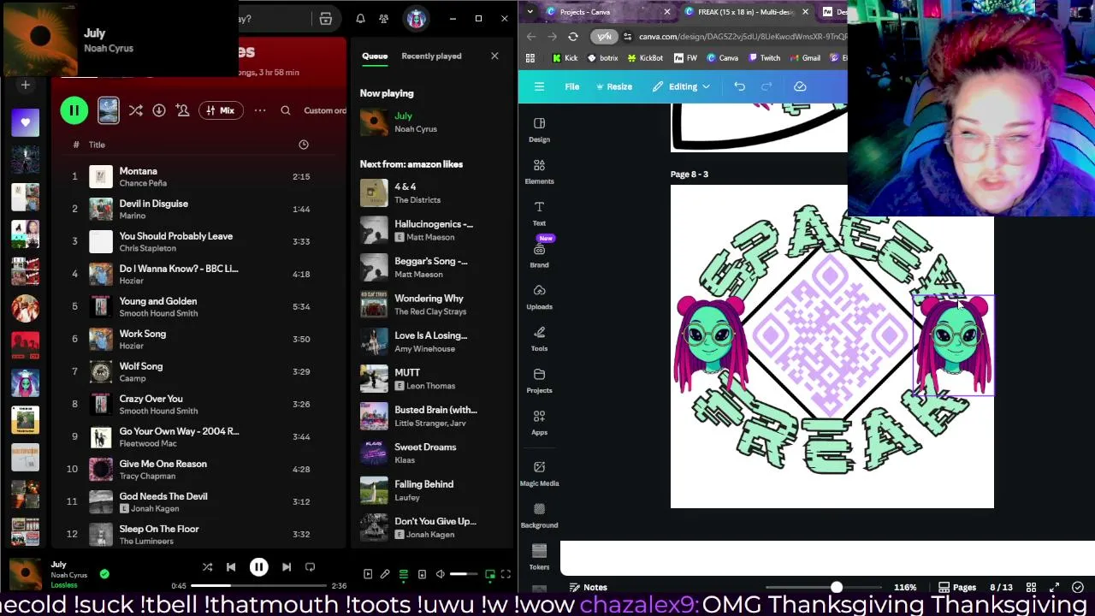This screenshot has height=616, width=1095.
Task: Create new playlist plus icon in sidebar
Action: (x=26, y=85)
